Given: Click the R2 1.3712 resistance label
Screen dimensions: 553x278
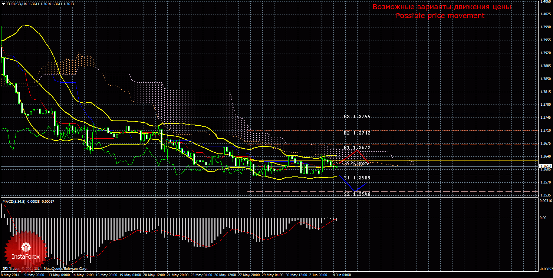Looking at the screenshot, I should pos(357,133).
